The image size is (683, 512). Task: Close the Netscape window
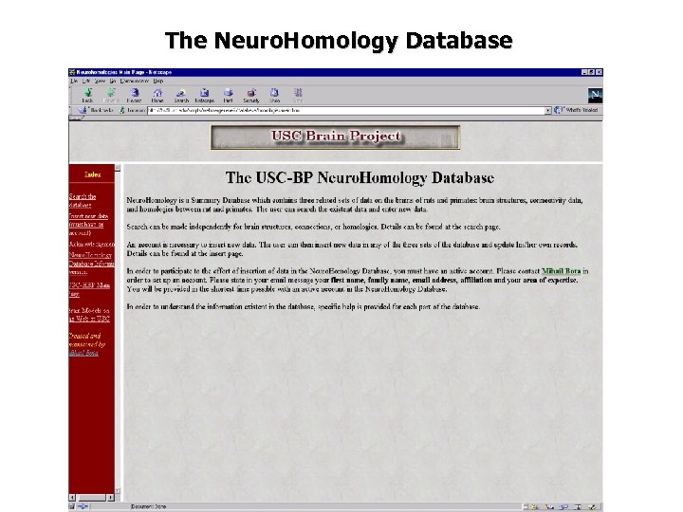pyautogui.click(x=600, y=72)
